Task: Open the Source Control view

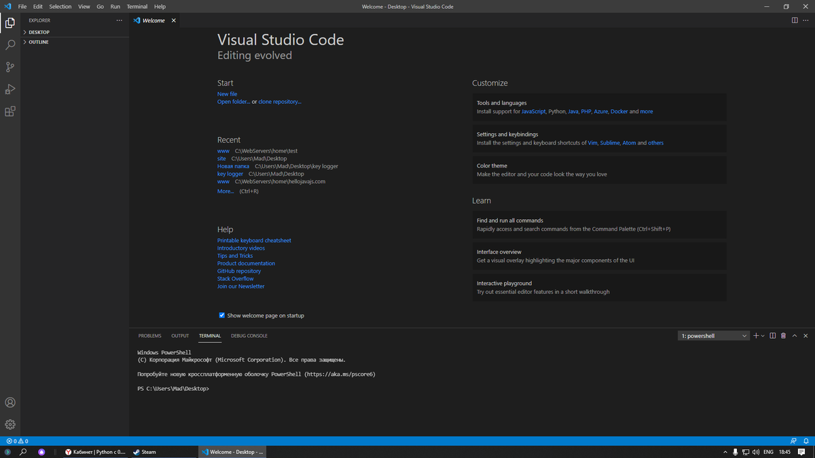Action: 10,67
